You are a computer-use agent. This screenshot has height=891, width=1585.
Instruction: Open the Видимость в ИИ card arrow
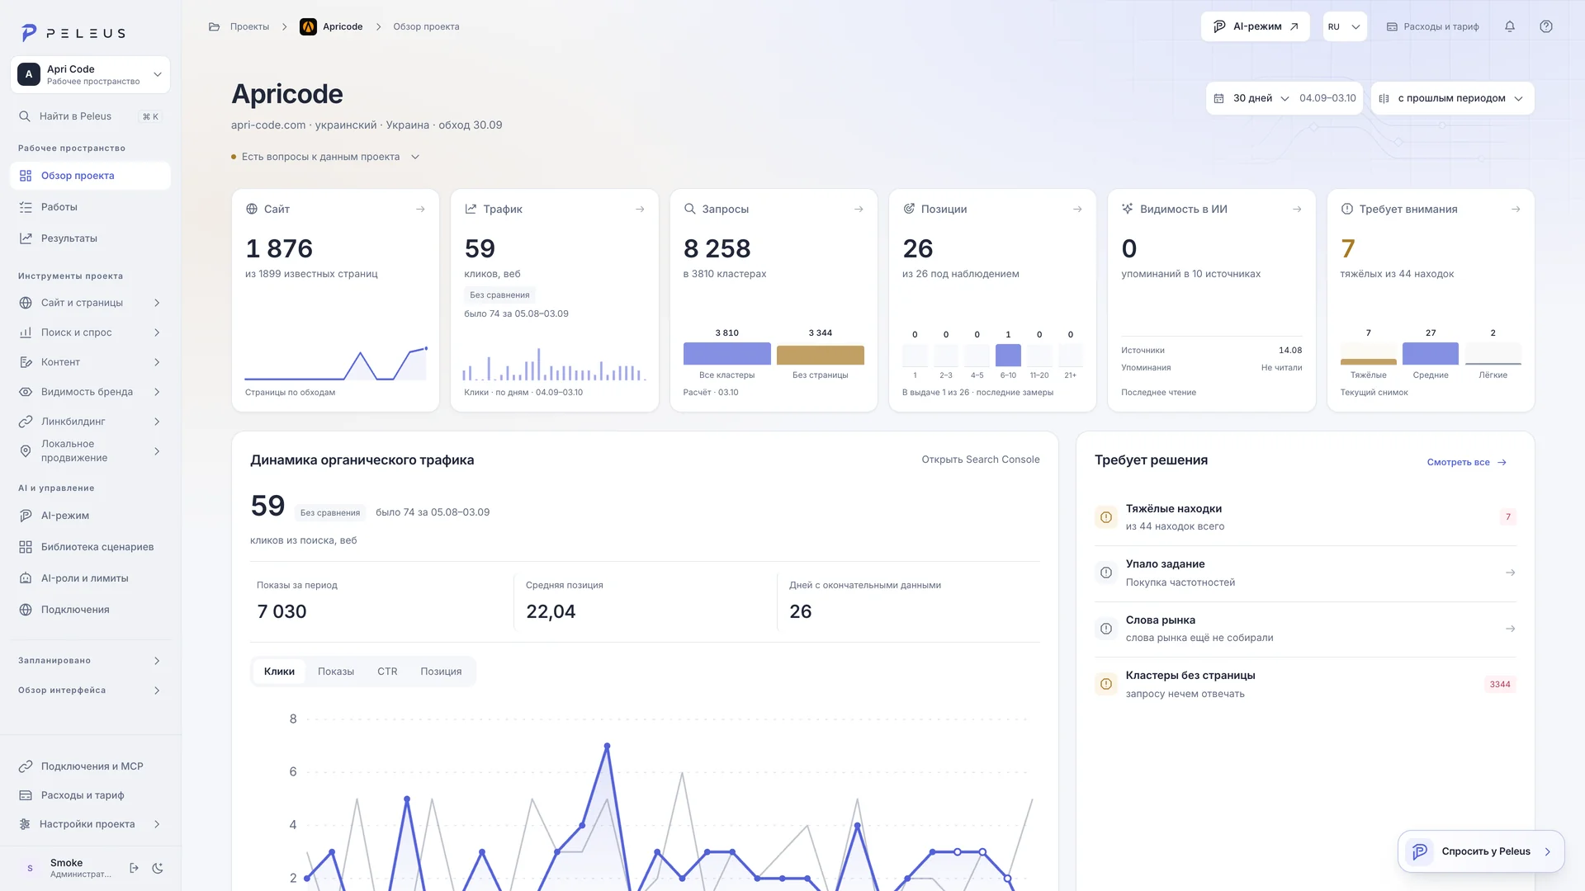1297,210
